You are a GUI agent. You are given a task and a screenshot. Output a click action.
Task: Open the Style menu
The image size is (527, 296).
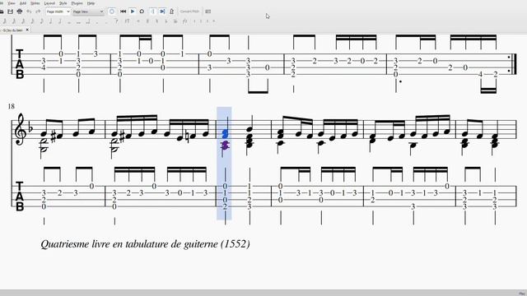(63, 3)
